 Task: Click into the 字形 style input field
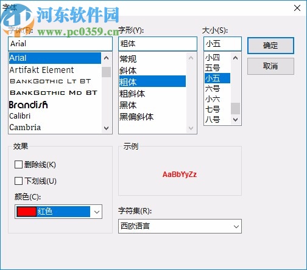pos(158,44)
